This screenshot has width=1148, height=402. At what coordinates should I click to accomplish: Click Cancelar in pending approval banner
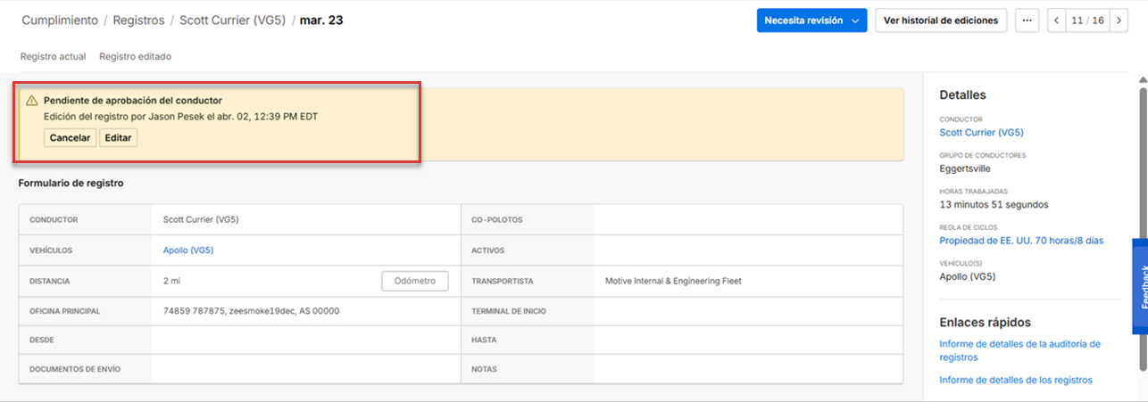(x=70, y=138)
